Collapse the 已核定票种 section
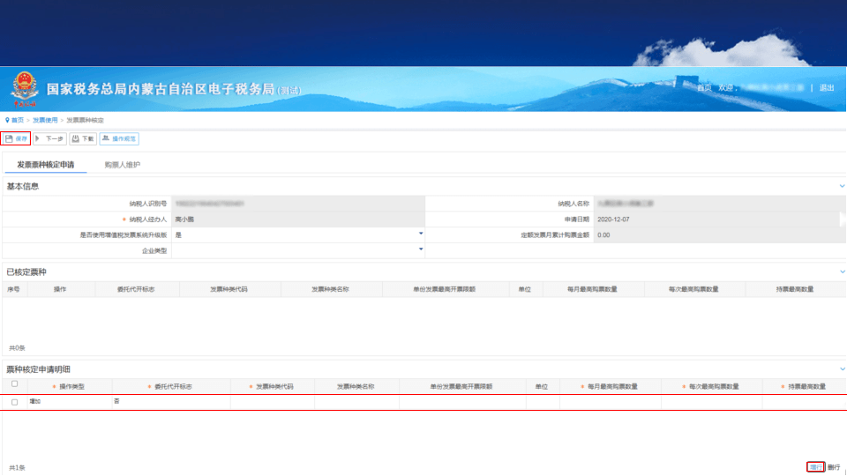Image resolution: width=847 pixels, height=476 pixels. point(842,272)
